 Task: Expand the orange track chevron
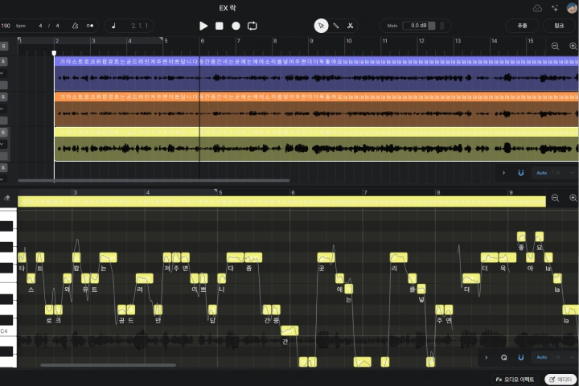click(x=2, y=109)
